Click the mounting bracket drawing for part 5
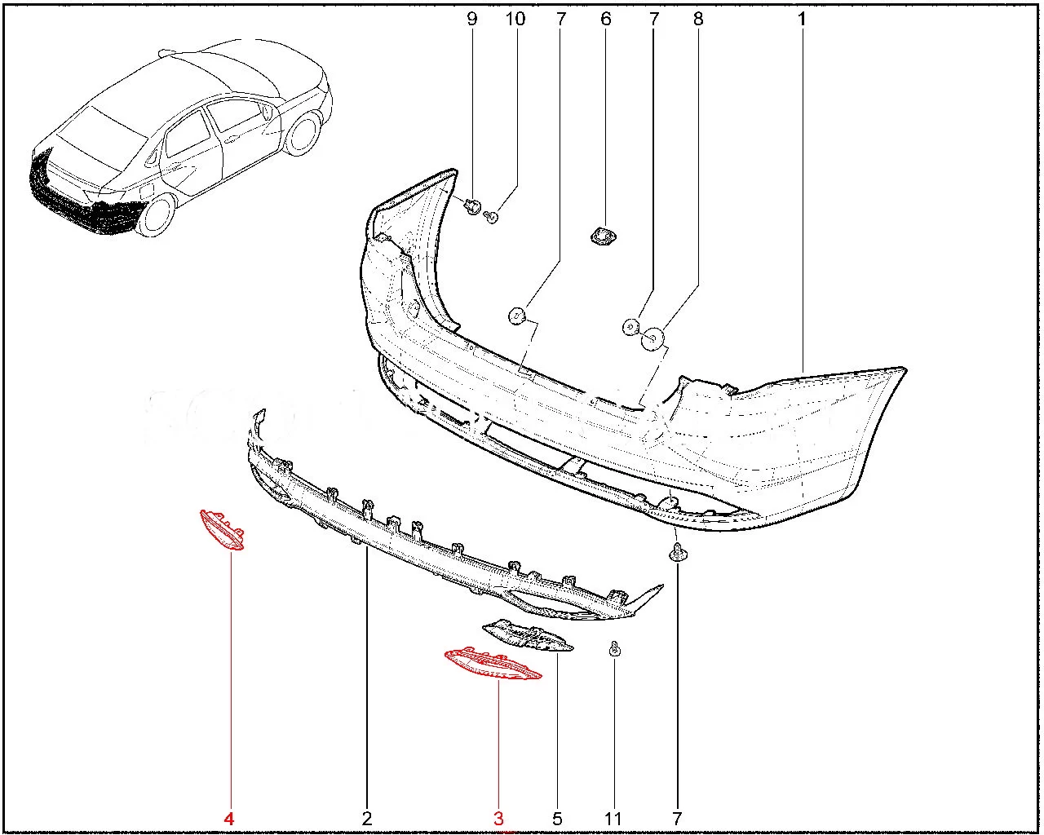The image size is (1044, 835). pos(528,636)
